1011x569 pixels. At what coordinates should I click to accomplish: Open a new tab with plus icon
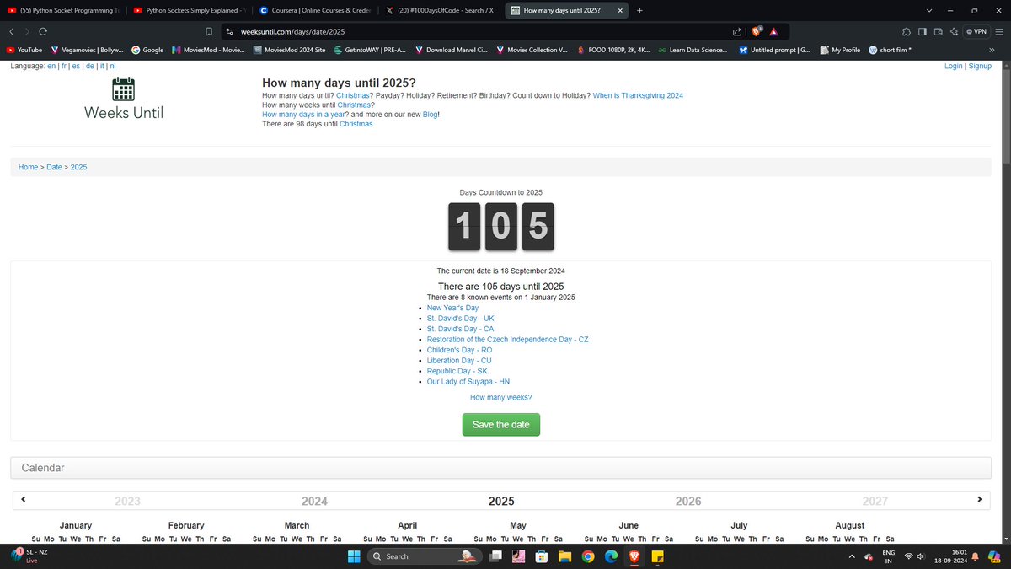(x=639, y=10)
